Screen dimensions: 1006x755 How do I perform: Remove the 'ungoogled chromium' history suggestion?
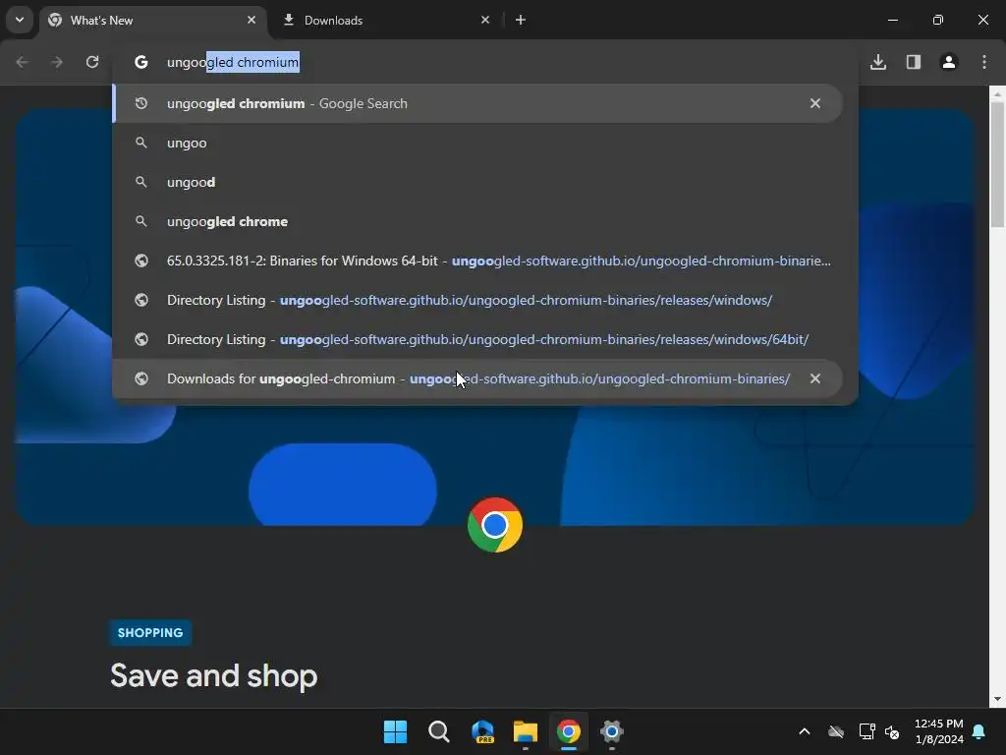tap(814, 103)
